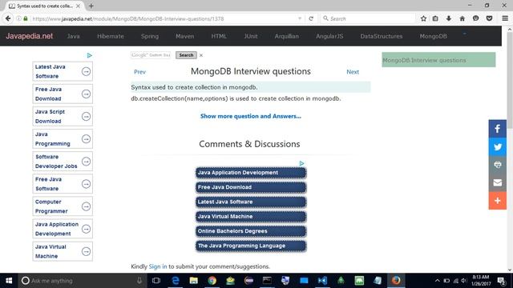Go to the Next question
Screen dimensions: 513x288
353,72
